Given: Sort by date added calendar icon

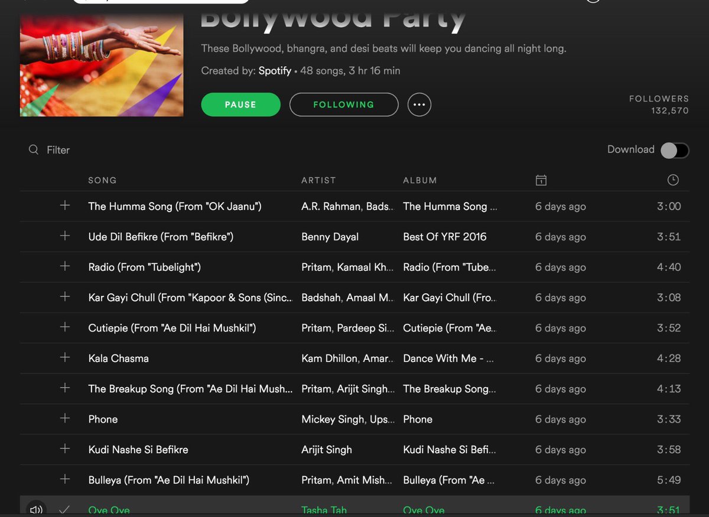Looking at the screenshot, I should pyautogui.click(x=541, y=180).
